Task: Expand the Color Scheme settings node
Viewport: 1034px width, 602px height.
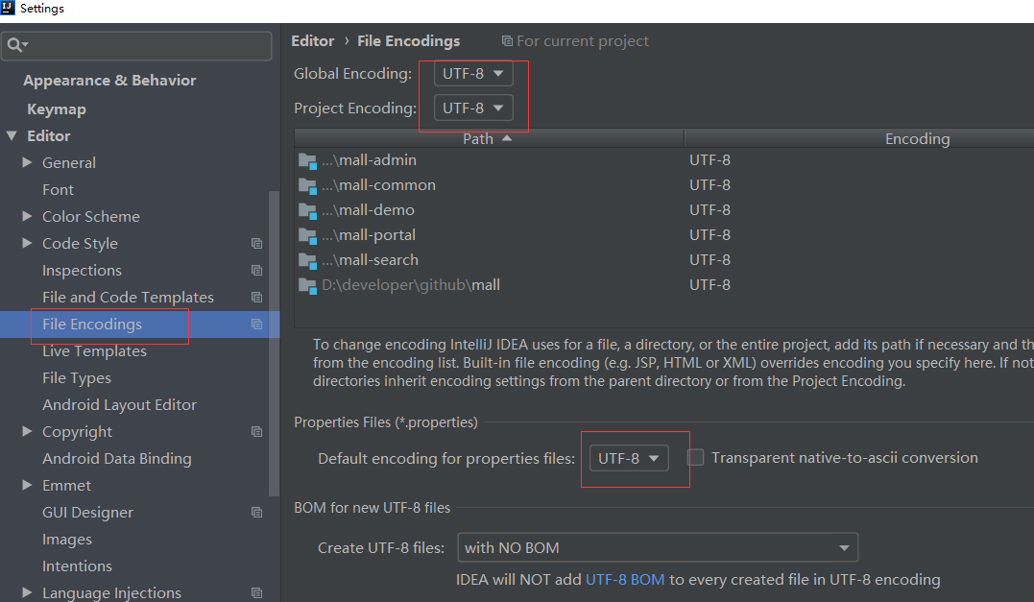Action: point(28,217)
